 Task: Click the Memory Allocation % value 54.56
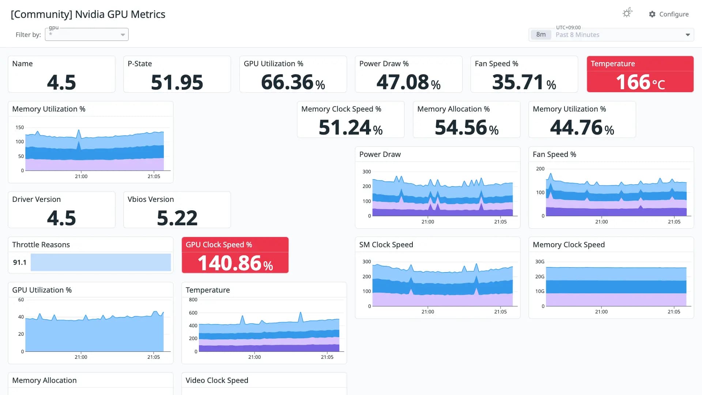(467, 127)
